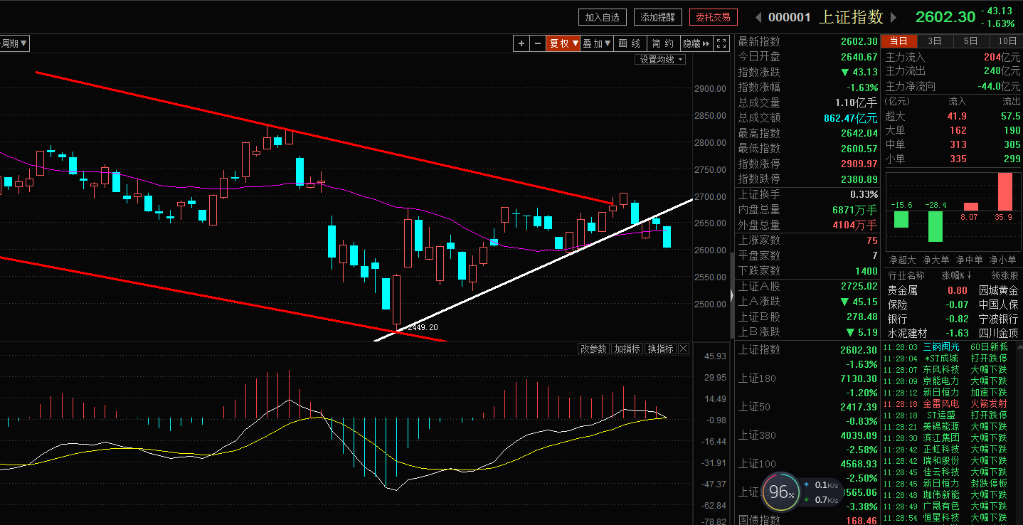The height and width of the screenshot is (525, 1023).
Task: Toggle fullscreen chart icon
Action: (721, 43)
